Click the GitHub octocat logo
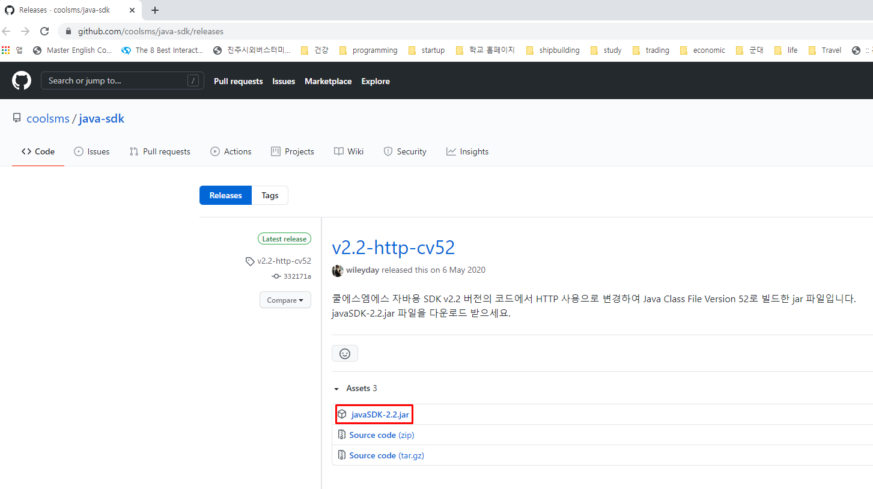Viewport: 873px width, 489px height. tap(22, 80)
